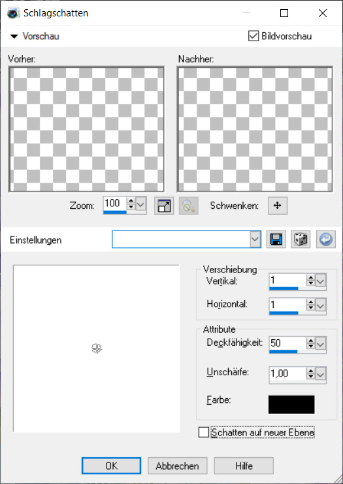This screenshot has height=484, width=343.
Task: Uncheck the Bildvorschau checkbox
Action: pos(253,36)
